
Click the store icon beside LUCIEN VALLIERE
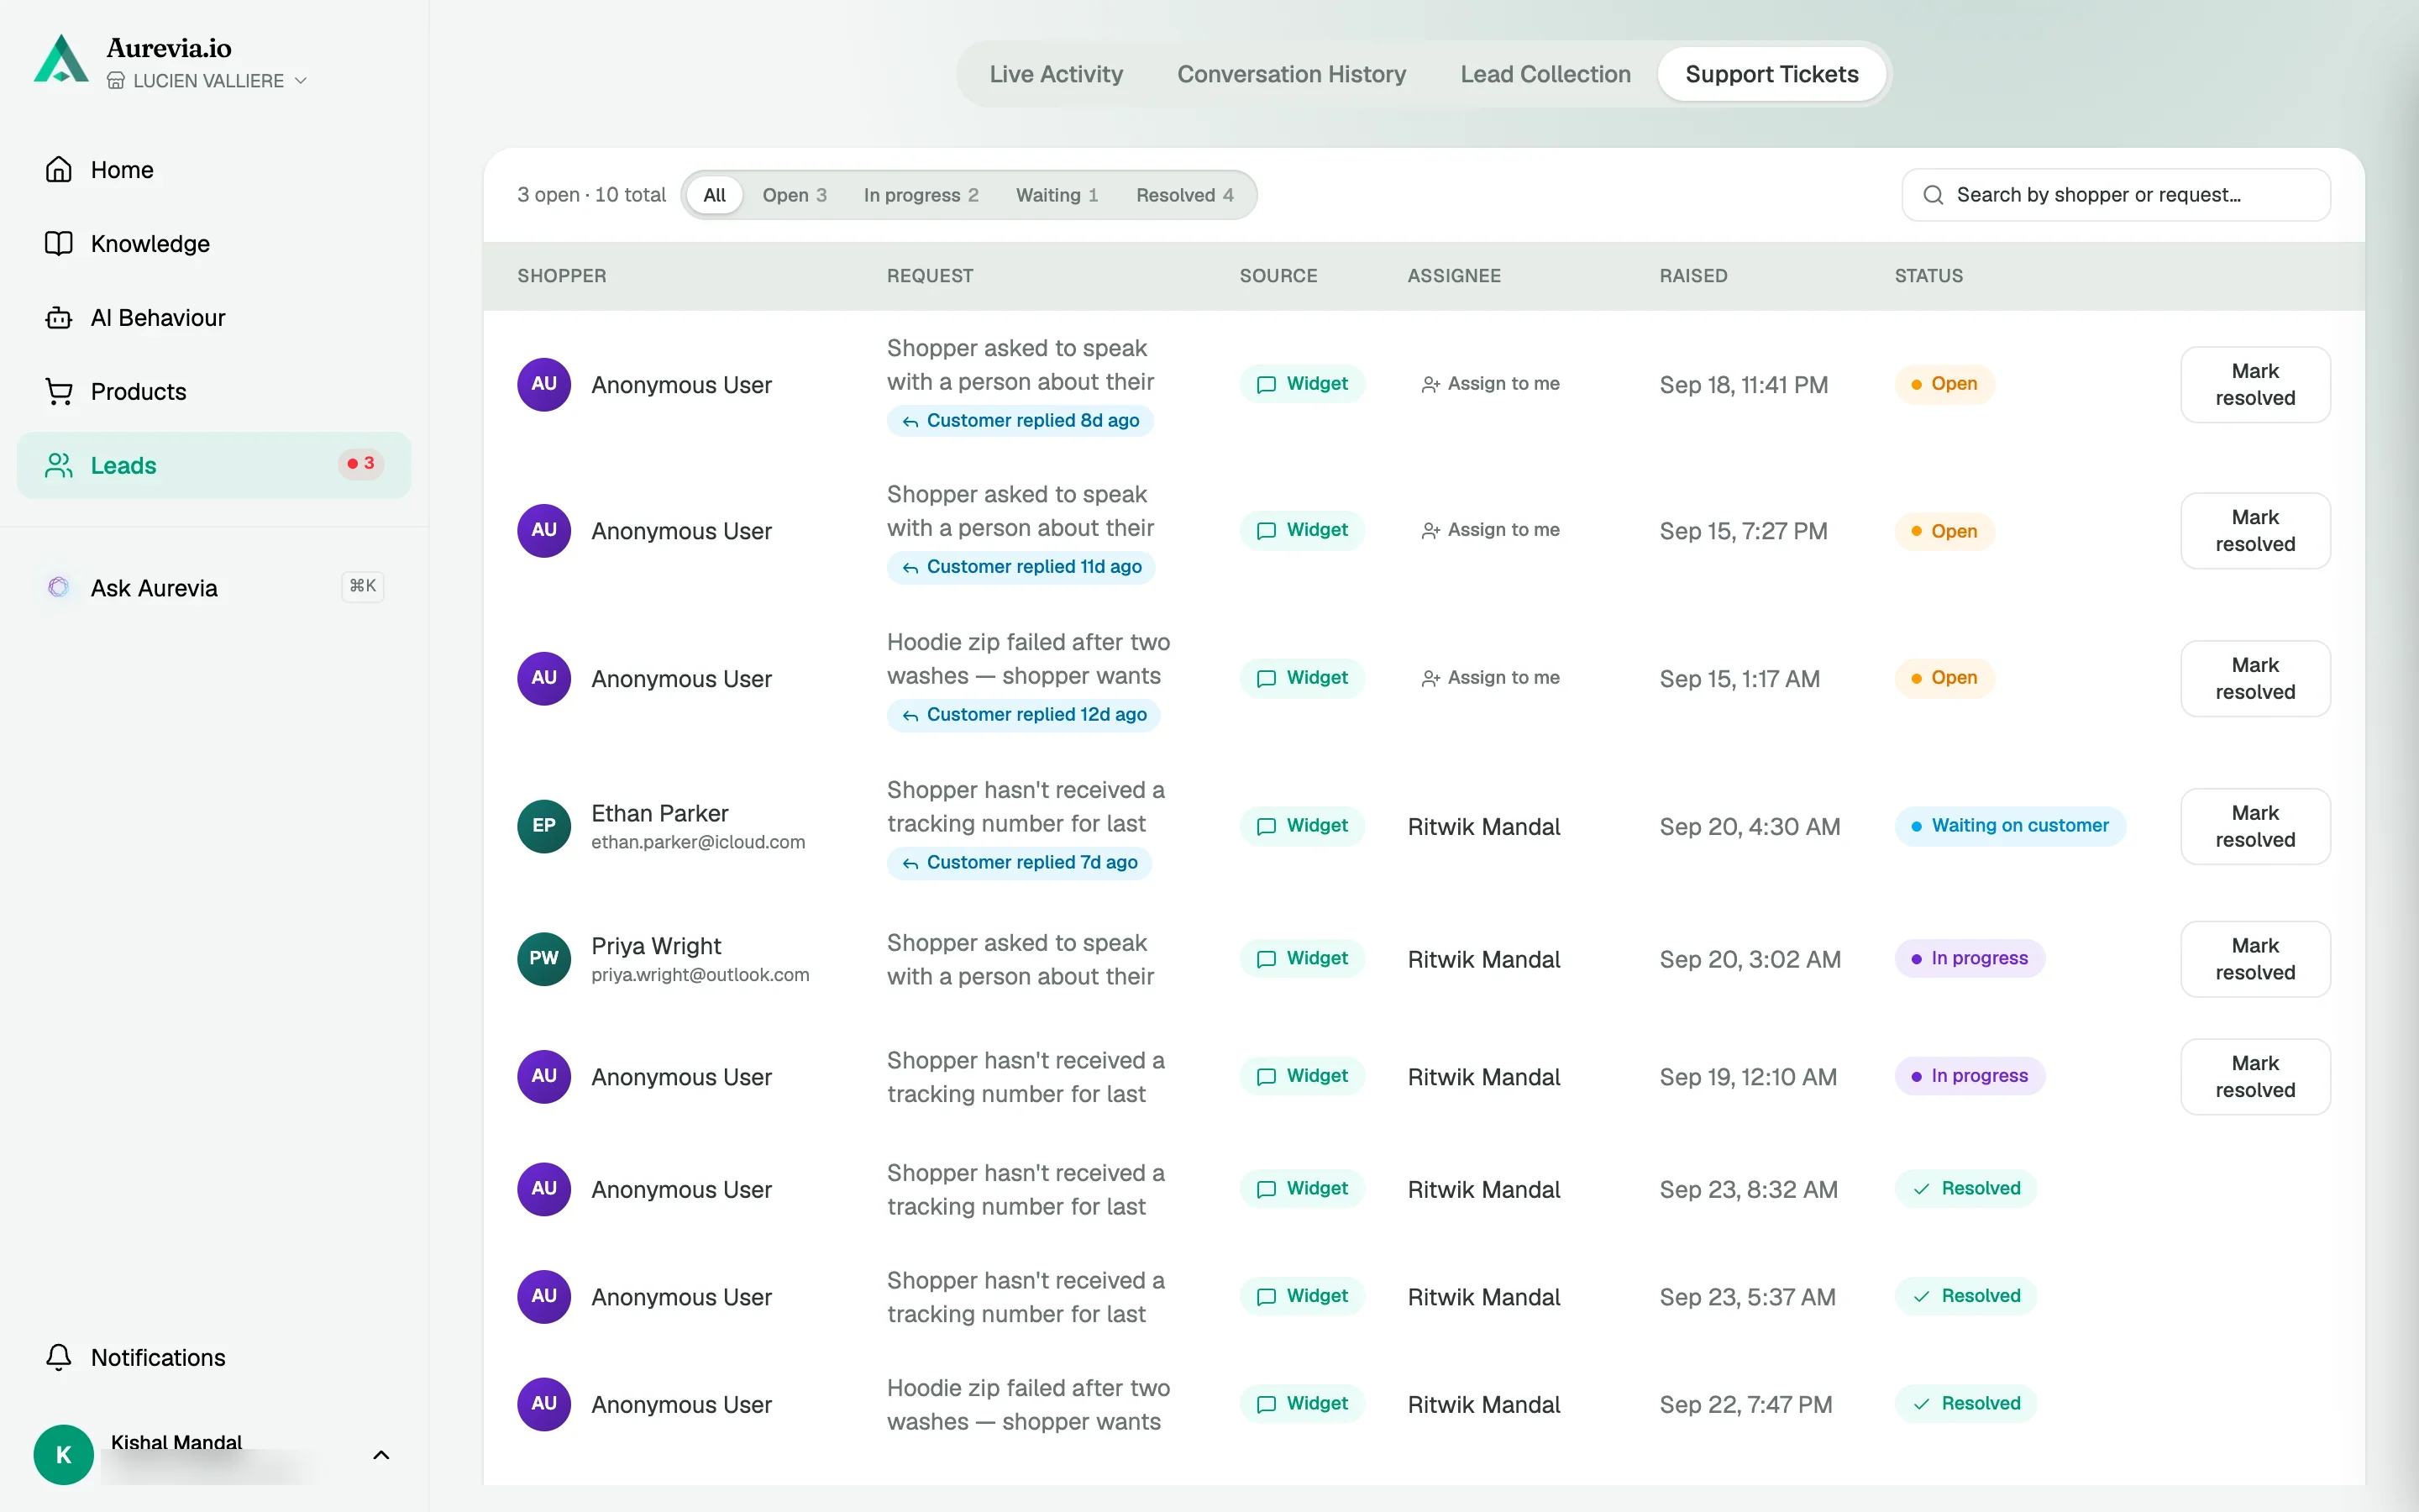pos(116,81)
